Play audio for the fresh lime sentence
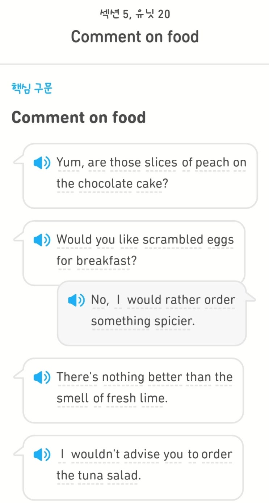Screen dimensions: 269x503 42,377
